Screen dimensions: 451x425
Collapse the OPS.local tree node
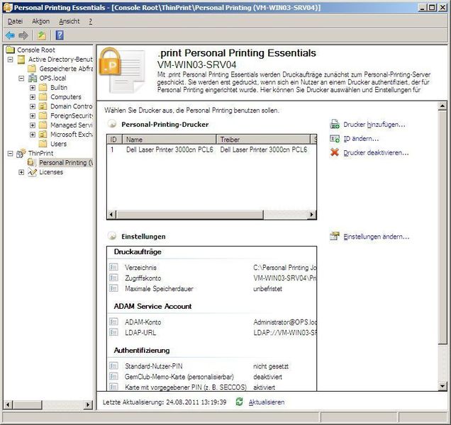[21, 78]
